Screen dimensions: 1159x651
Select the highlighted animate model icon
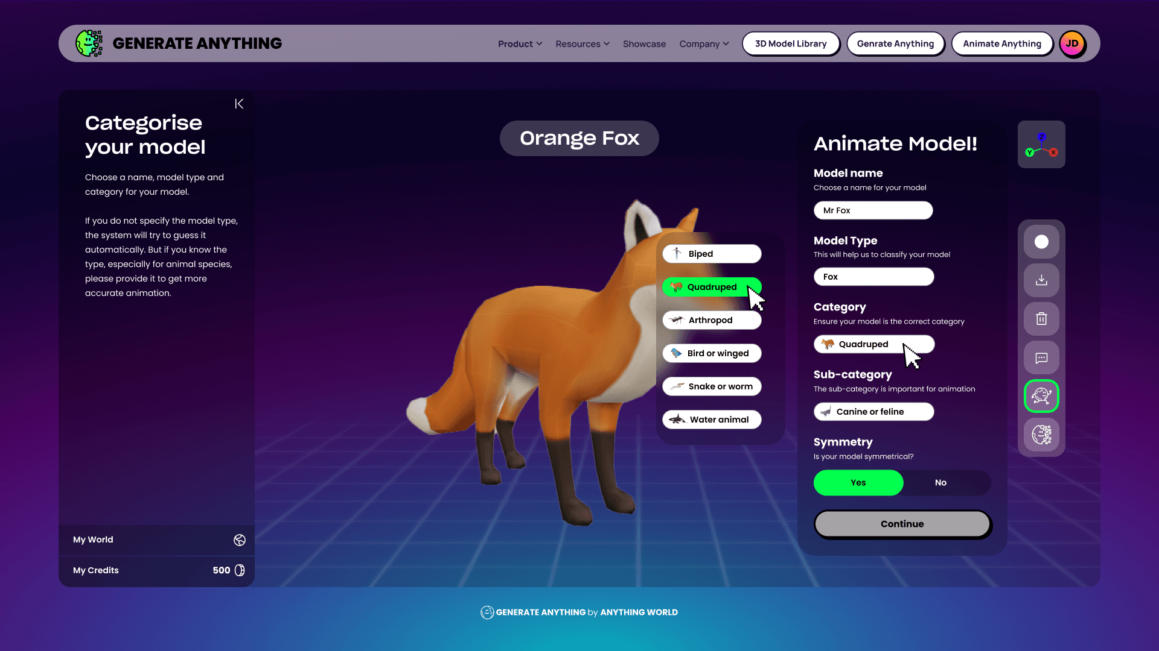coord(1041,396)
